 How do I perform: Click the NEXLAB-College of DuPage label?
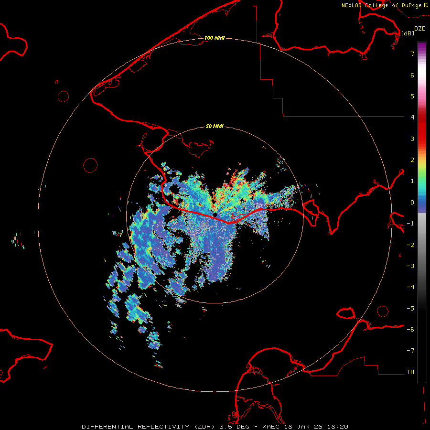coord(381,5)
